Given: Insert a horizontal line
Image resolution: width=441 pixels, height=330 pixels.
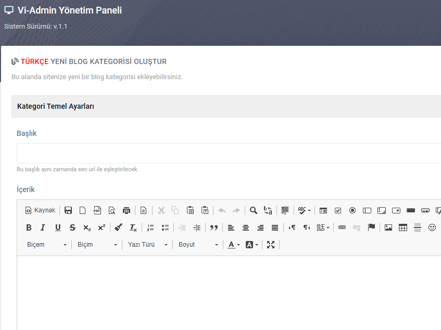Looking at the screenshot, I should [x=418, y=227].
